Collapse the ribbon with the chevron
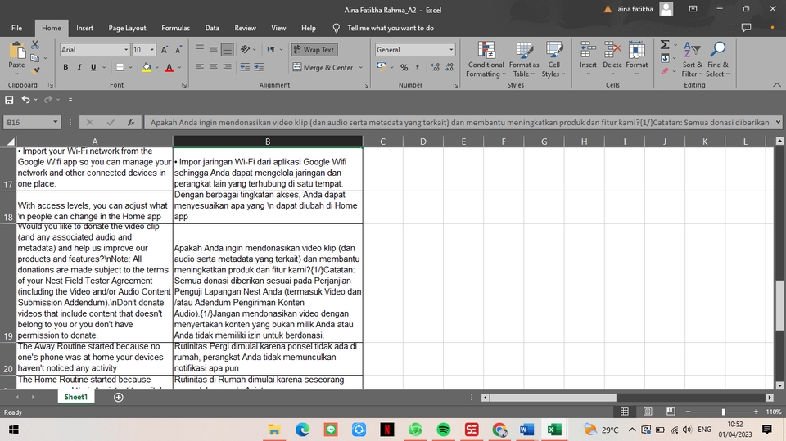The height and width of the screenshot is (441, 786). click(x=776, y=85)
